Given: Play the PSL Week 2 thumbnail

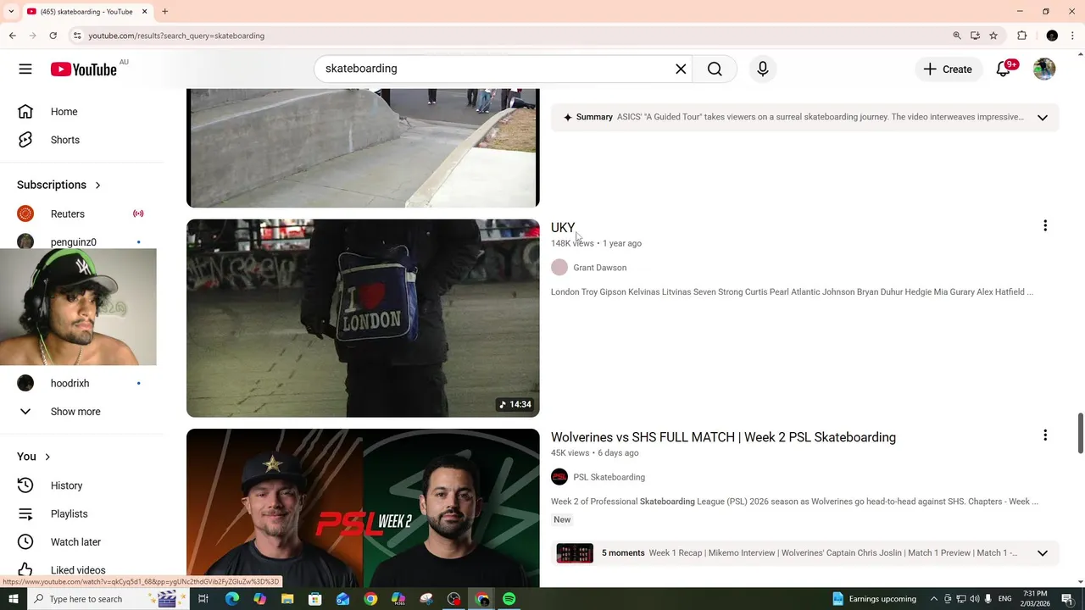Looking at the screenshot, I should click(x=363, y=508).
